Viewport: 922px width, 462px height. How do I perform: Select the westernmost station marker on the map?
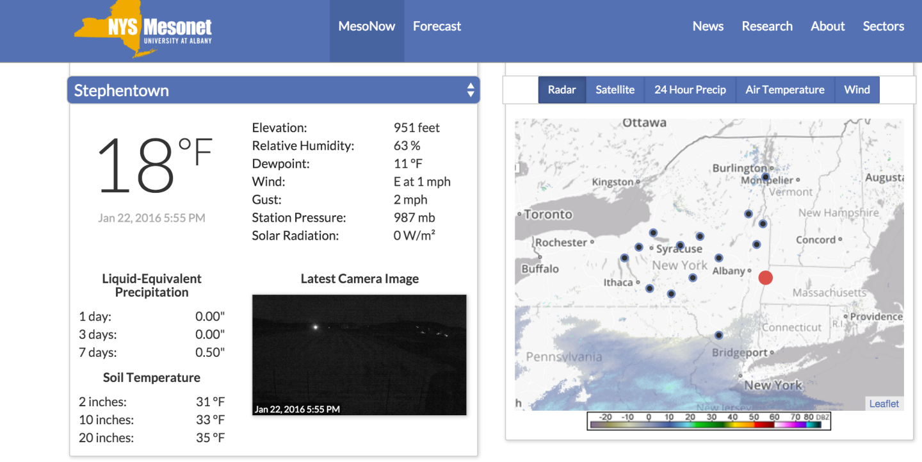pos(624,258)
